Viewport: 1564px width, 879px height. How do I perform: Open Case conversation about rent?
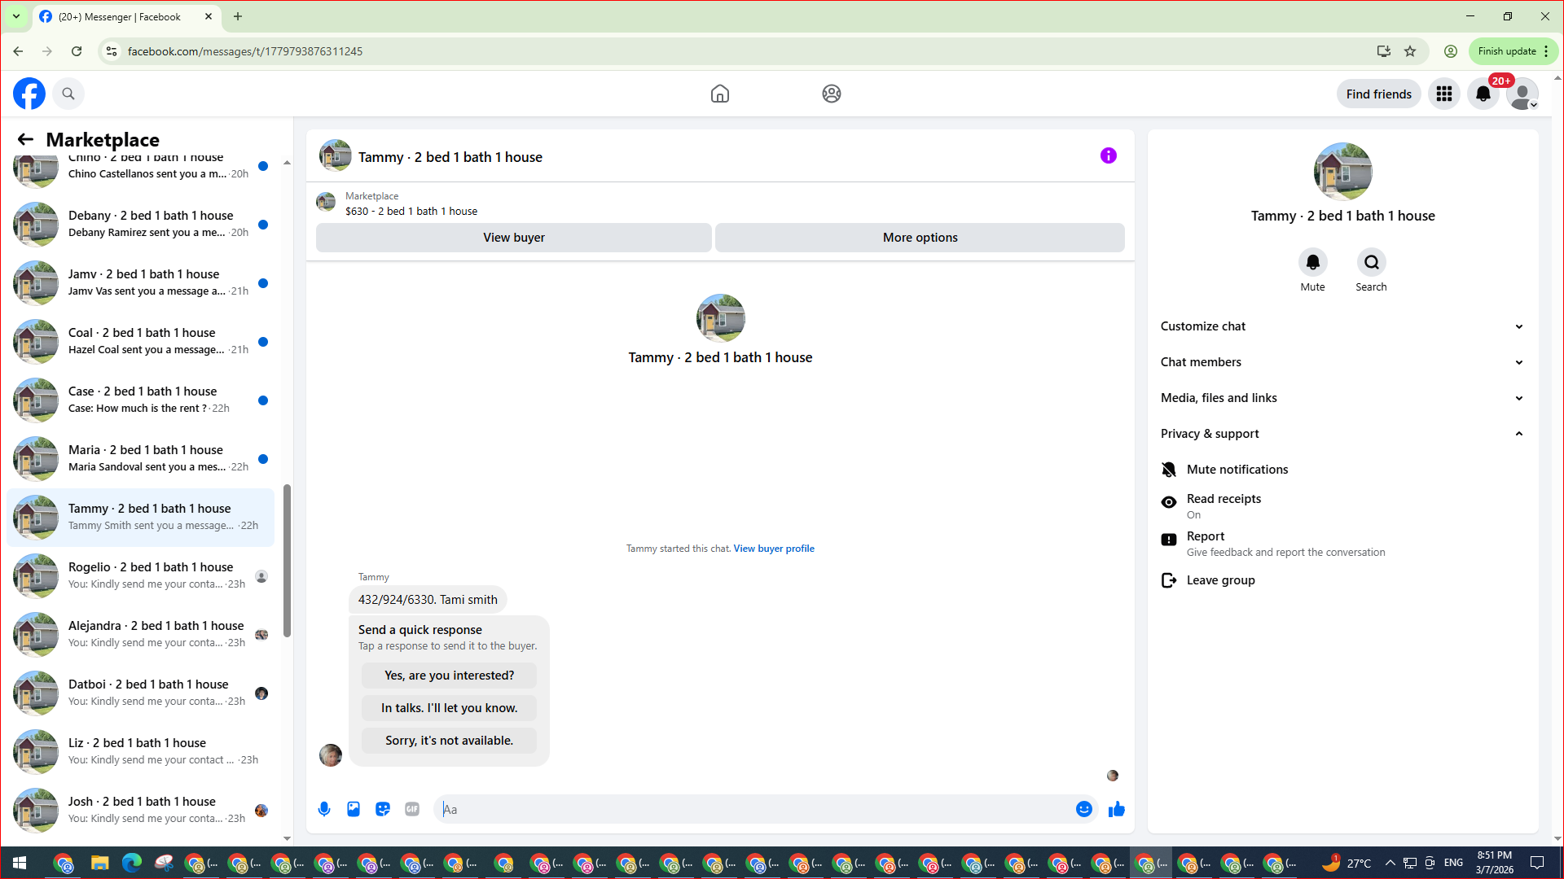point(140,400)
